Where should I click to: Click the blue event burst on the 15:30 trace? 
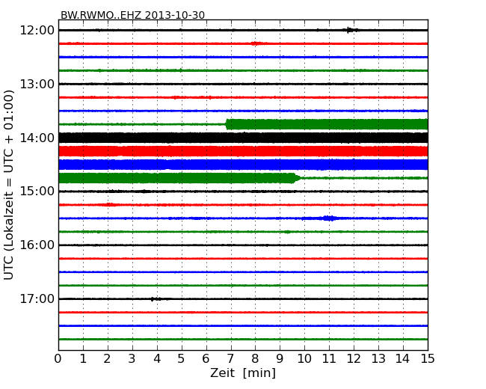tap(328, 218)
